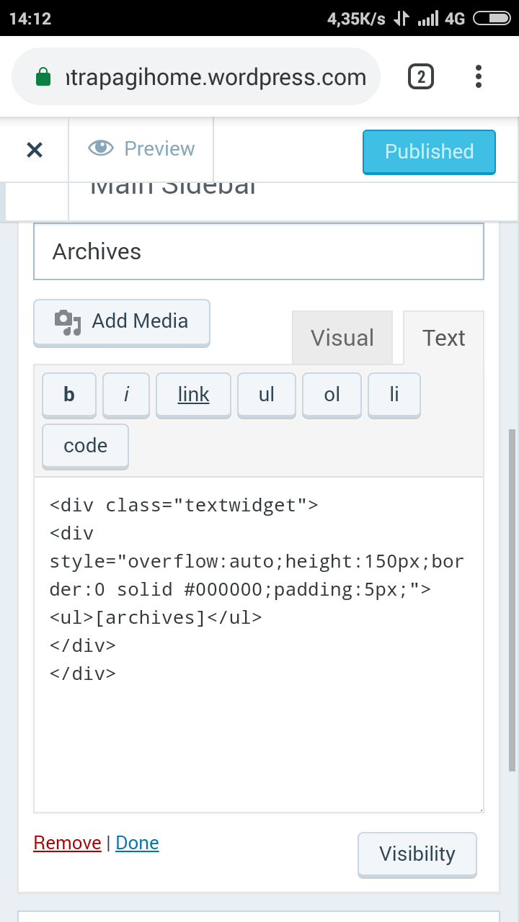Click Done to collapse the widget
This screenshot has width=519, height=922.
137,843
